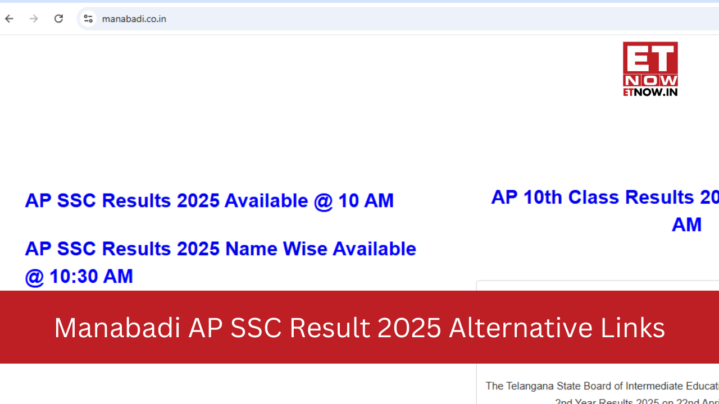The height and width of the screenshot is (404, 719).
Task: Go forward with the browser forward arrow
Action: (33, 19)
